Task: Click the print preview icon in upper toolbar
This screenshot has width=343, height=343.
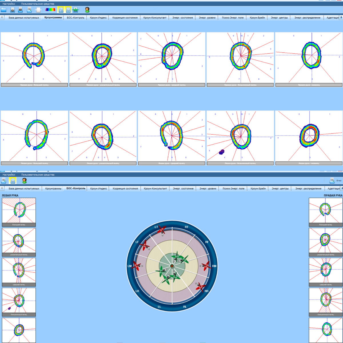Action: [x=29, y=10]
